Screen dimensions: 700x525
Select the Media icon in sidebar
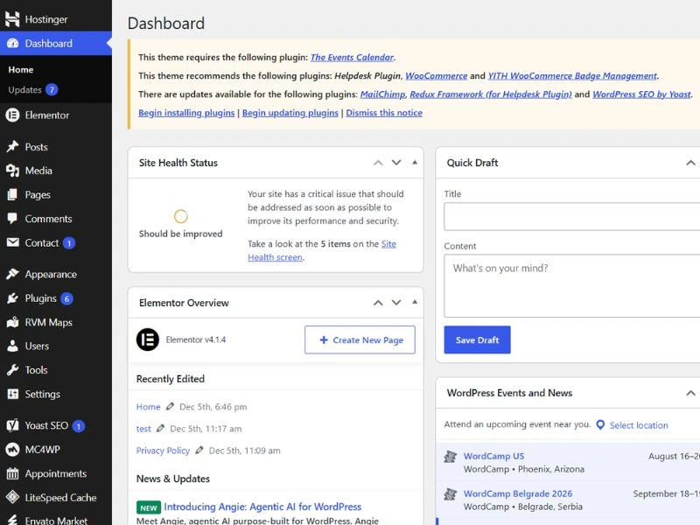click(x=12, y=171)
